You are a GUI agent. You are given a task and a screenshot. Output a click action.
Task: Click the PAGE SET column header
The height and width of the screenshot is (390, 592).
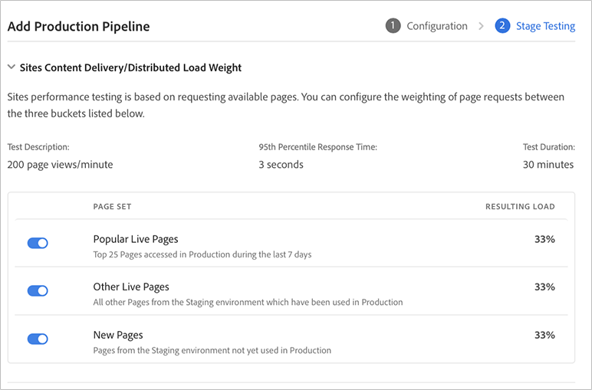tap(112, 206)
